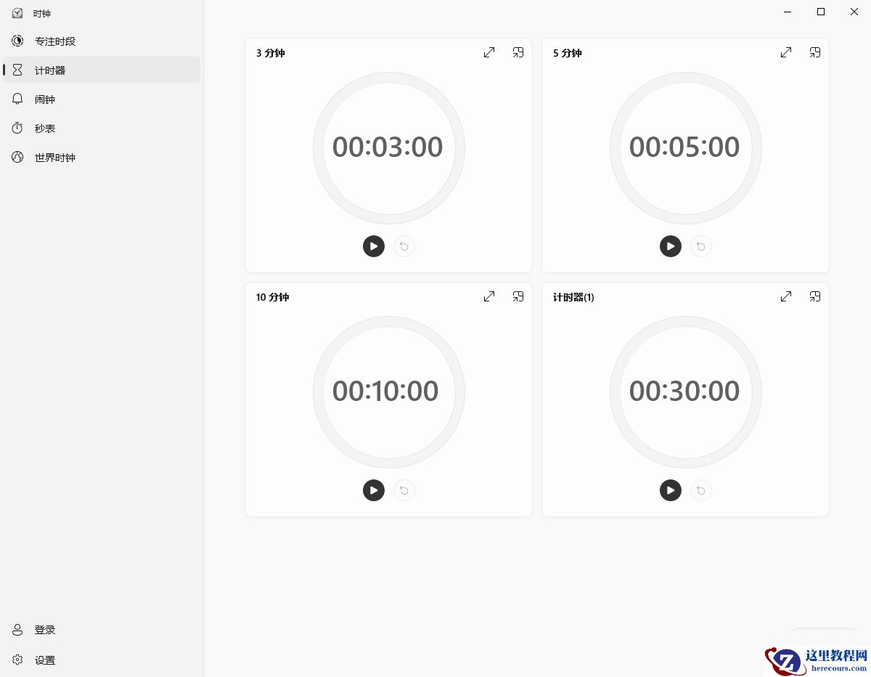Click 登录 to sign in
Screen dimensions: 871x677
[102, 630]
